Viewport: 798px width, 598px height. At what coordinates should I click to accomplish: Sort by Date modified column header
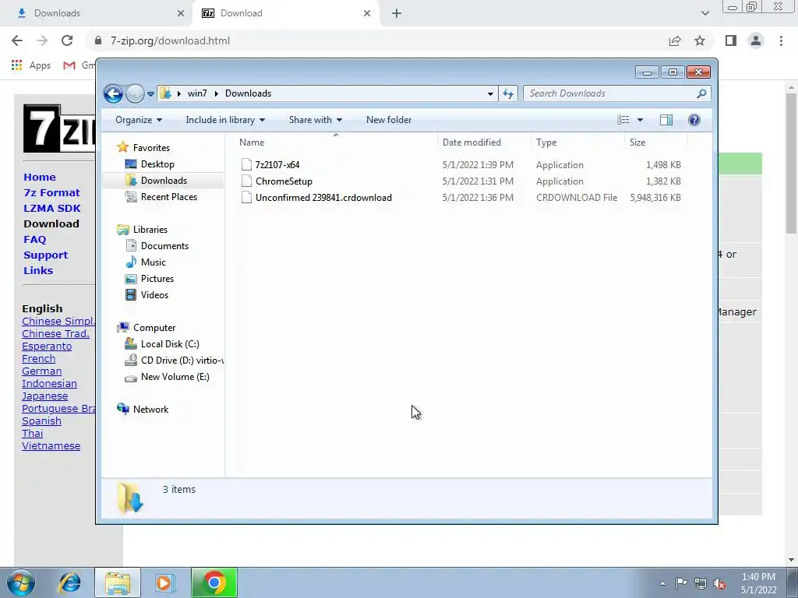click(484, 143)
